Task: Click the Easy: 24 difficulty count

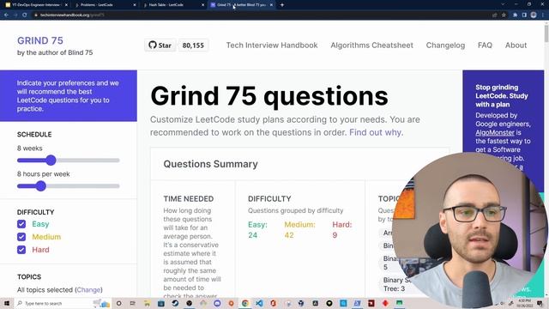Action: [x=257, y=230]
